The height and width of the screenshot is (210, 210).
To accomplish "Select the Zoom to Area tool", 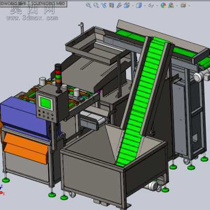I will pyautogui.click(x=96, y=5).
